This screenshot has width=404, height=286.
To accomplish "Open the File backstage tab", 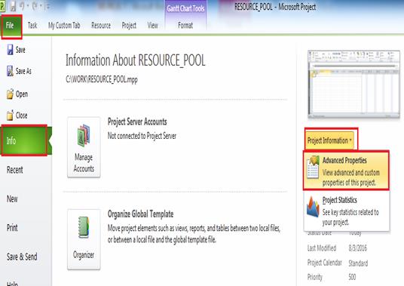I will 11,26.
